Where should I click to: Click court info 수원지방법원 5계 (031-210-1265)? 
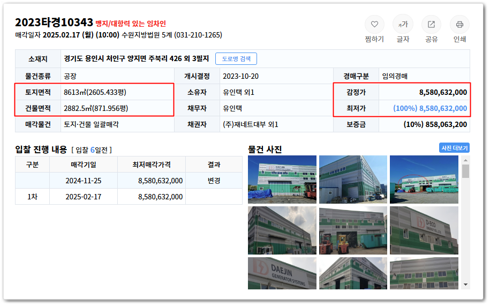click(172, 35)
